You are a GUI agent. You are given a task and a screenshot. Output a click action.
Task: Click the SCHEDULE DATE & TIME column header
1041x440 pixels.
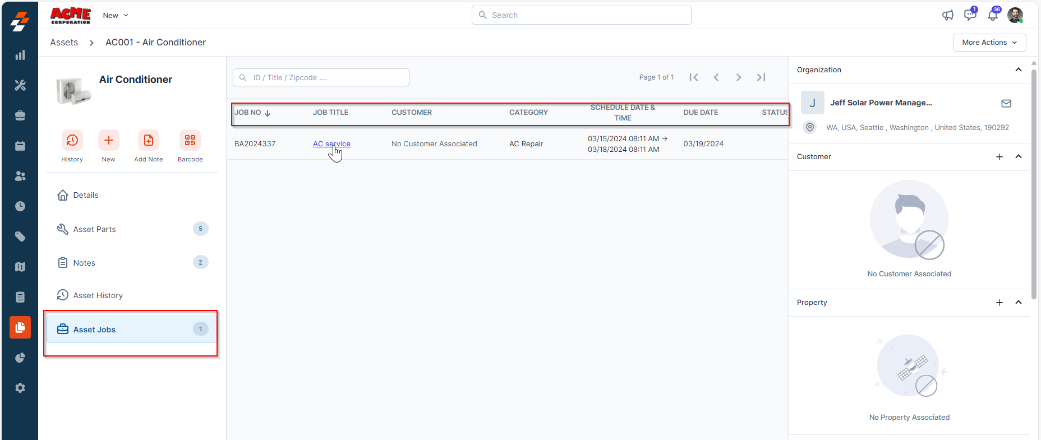[623, 113]
